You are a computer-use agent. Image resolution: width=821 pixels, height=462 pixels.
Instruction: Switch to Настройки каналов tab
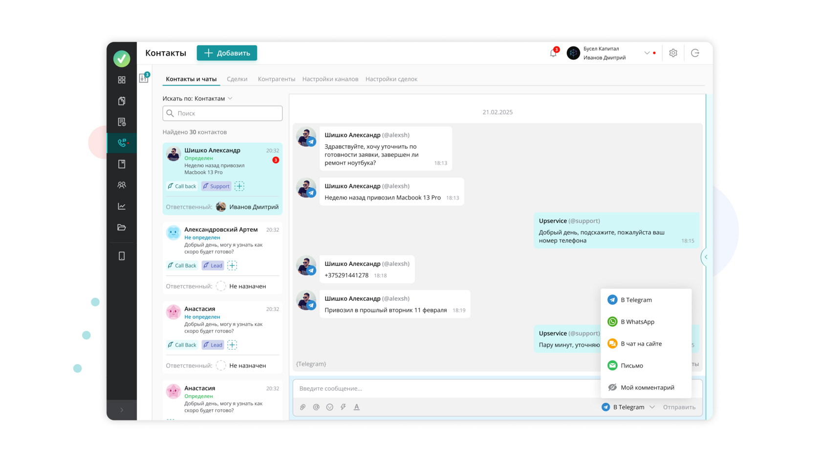point(330,79)
